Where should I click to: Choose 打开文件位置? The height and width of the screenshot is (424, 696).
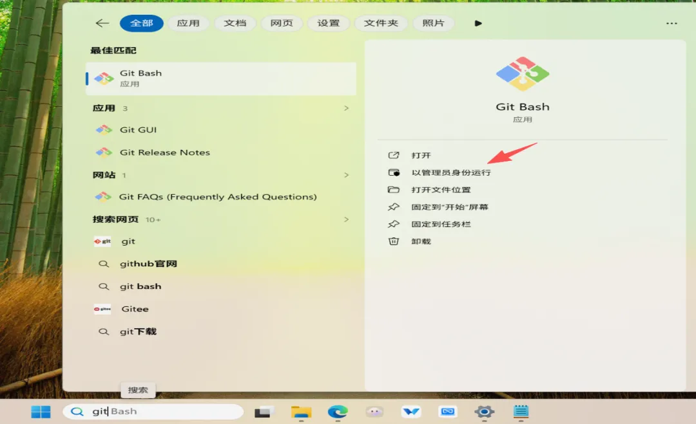[x=441, y=190]
